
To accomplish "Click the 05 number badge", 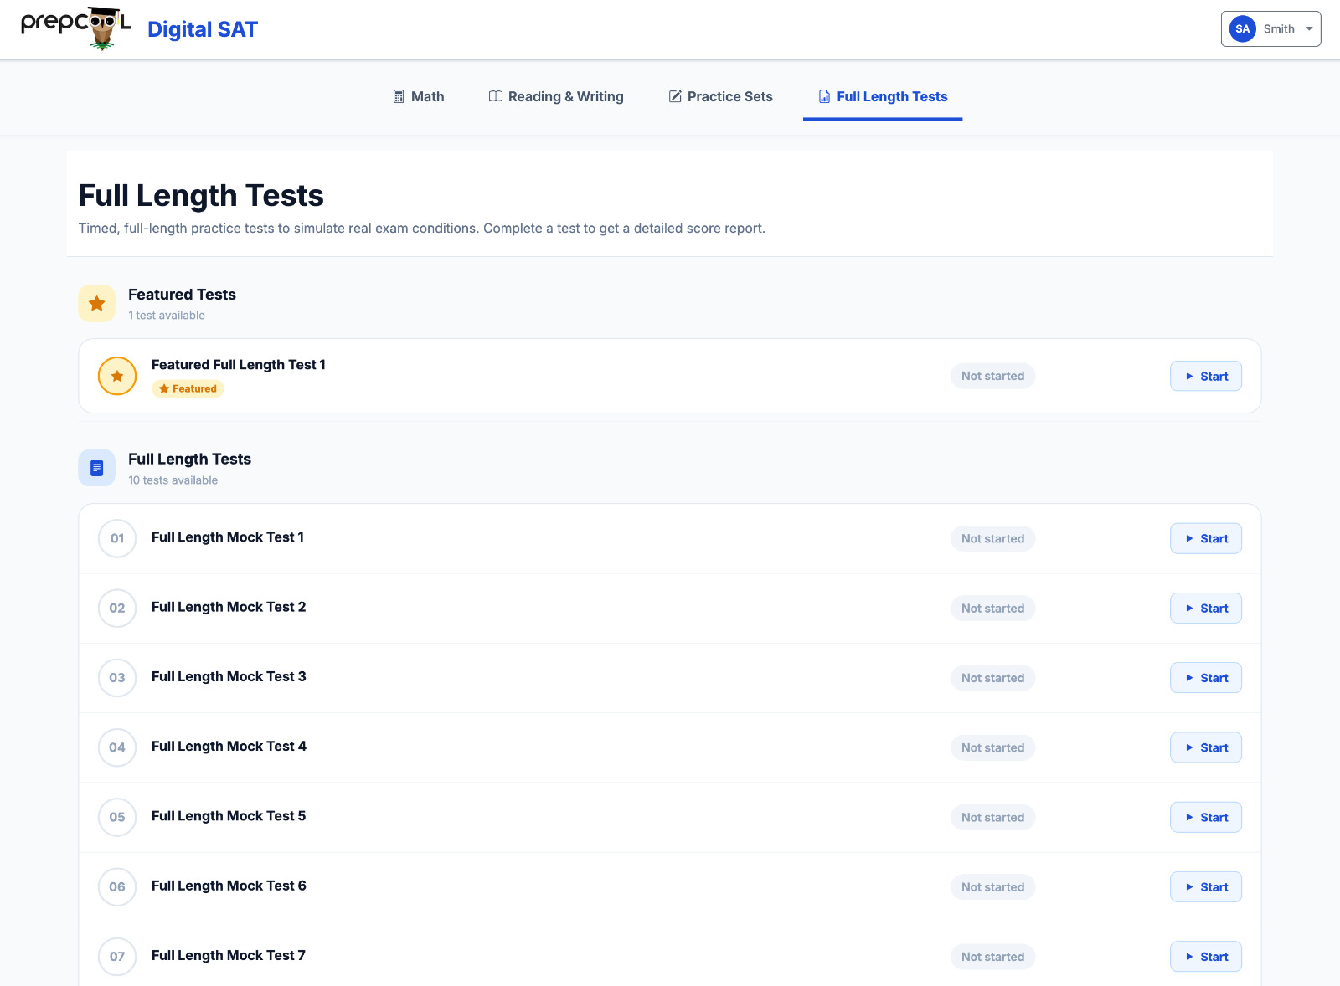I will point(117,817).
